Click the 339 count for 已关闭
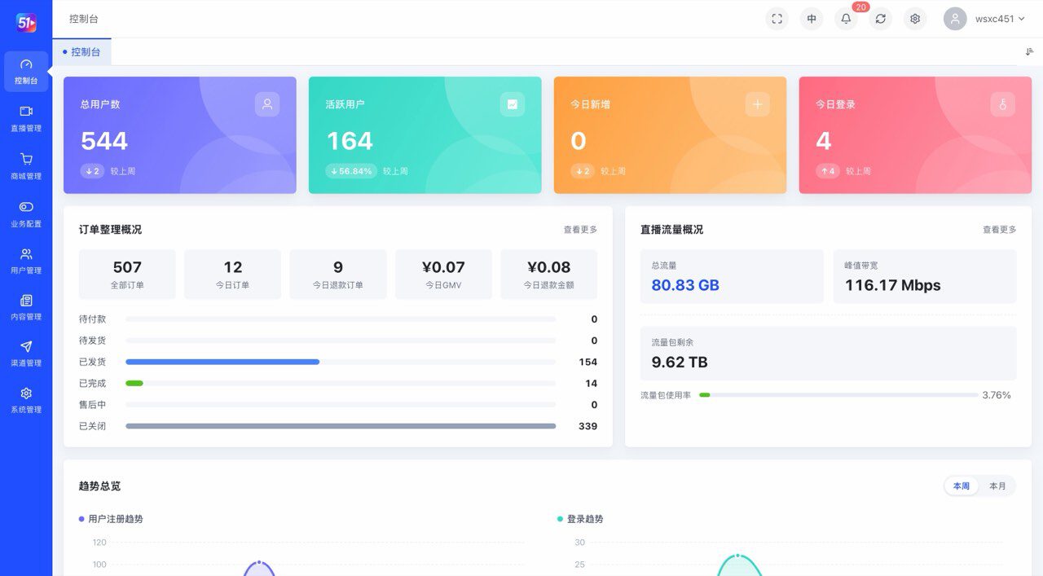The image size is (1043, 576). click(588, 426)
